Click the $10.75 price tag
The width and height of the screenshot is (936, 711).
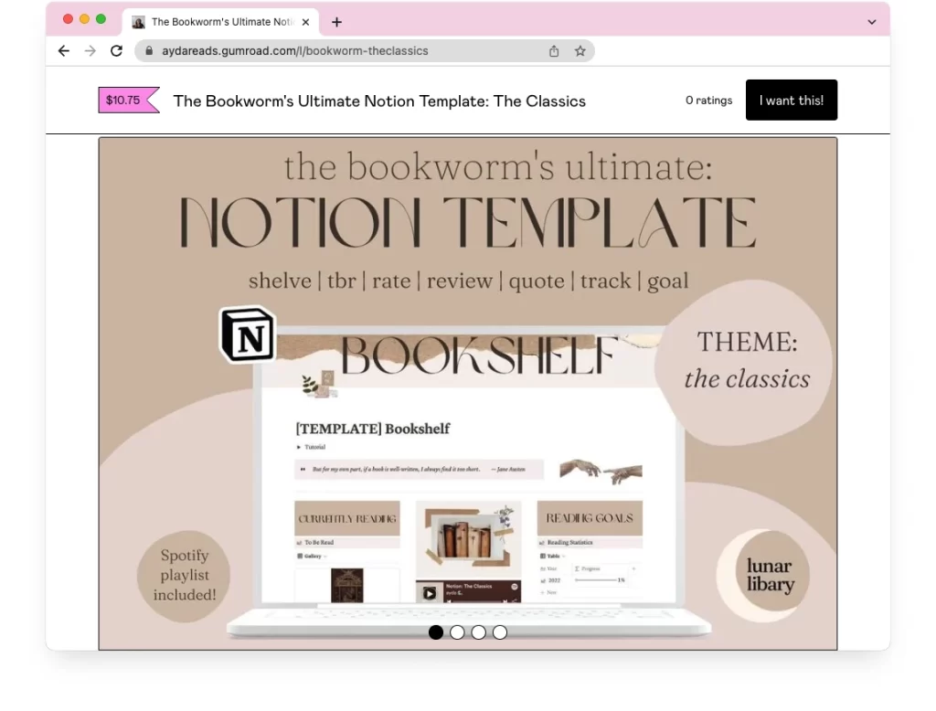128,101
